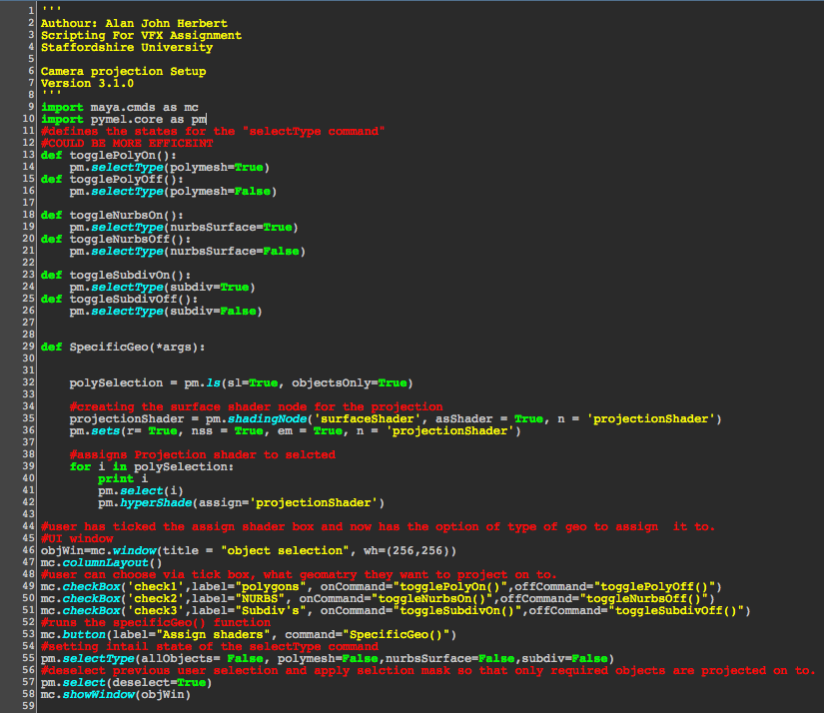Click "pm.select(deselect=True)" line
This screenshot has width=824, height=713.
coord(127,682)
